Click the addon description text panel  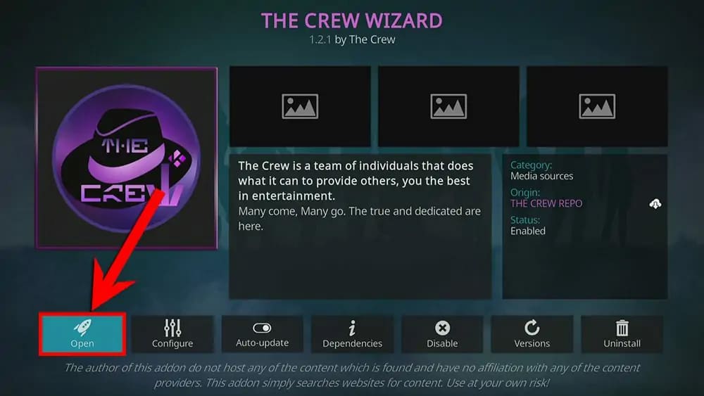coord(360,226)
